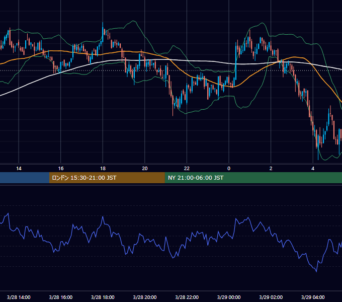342x302 pixels.
Task: Click the 3/29 00:00 date label
Action: [229, 297]
